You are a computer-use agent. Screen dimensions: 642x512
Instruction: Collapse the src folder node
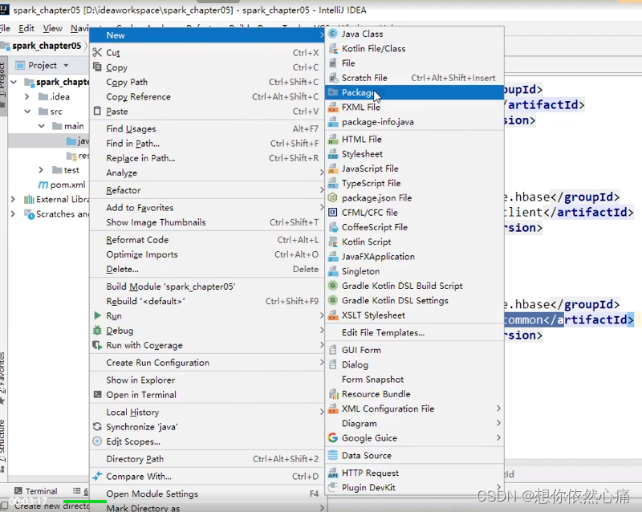pos(27,112)
